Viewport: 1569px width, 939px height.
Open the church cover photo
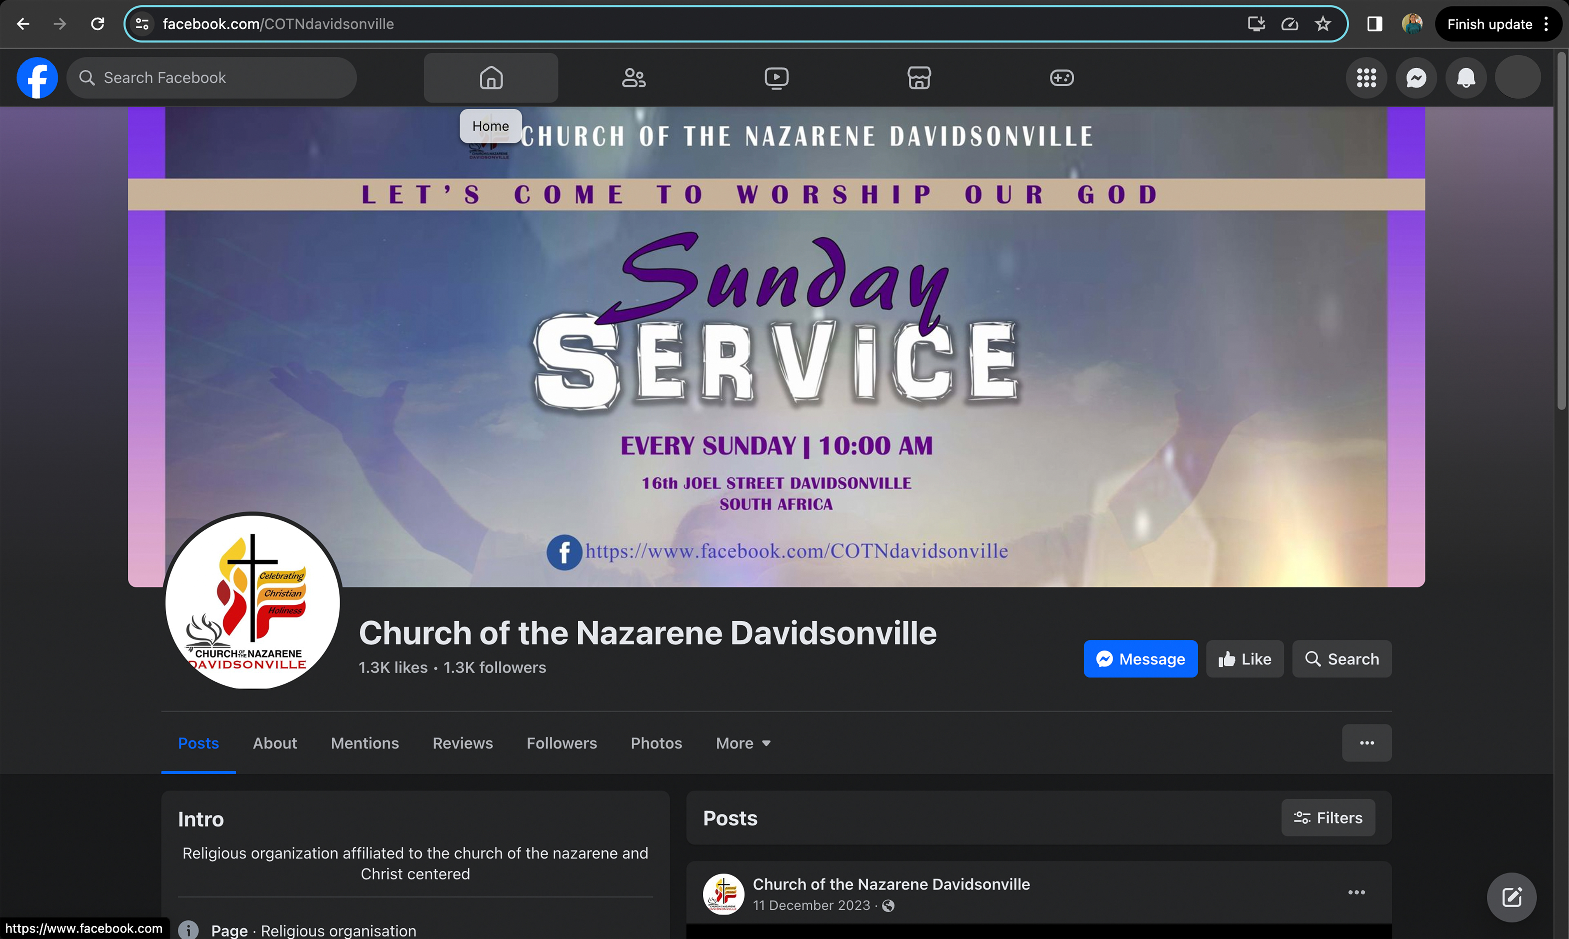[776, 347]
